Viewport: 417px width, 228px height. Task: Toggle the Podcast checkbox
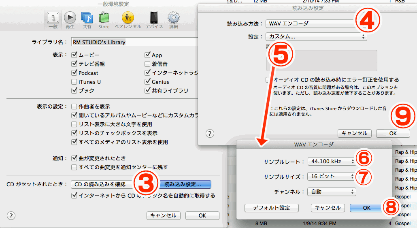(74, 73)
